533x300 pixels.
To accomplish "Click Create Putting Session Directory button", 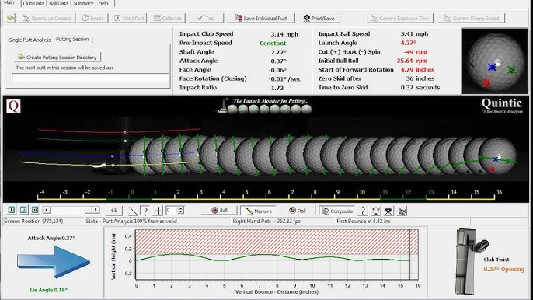I will pyautogui.click(x=57, y=57).
